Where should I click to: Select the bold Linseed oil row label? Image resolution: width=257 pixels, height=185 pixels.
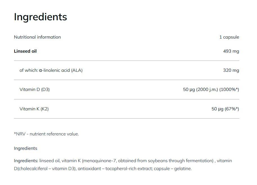(25, 51)
